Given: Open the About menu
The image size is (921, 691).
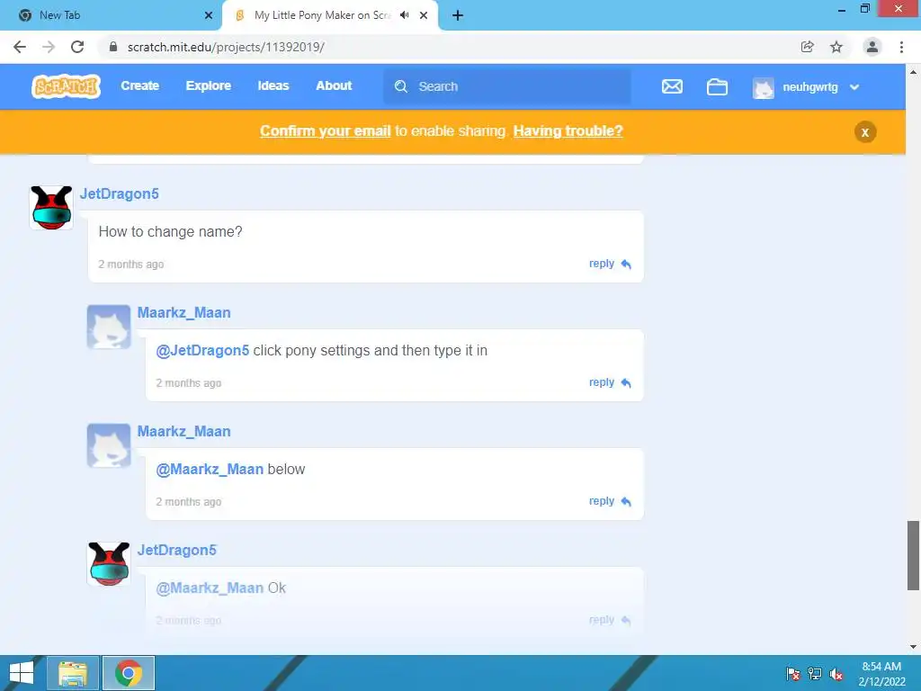Looking at the screenshot, I should pos(334,85).
